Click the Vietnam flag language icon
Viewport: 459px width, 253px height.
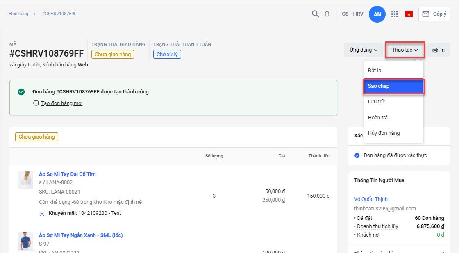tap(409, 14)
